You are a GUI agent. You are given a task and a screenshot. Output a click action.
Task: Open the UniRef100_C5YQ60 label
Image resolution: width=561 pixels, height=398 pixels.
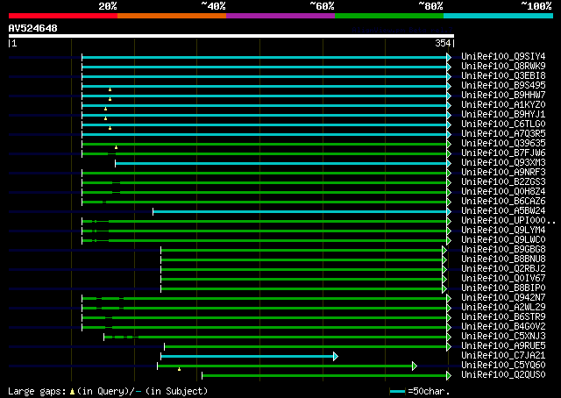tap(503, 366)
